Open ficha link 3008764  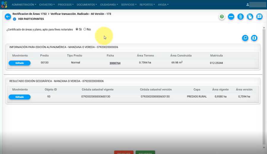(115, 63)
